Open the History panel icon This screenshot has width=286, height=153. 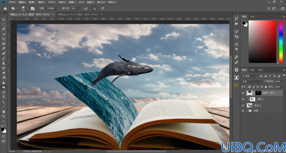pyautogui.click(x=237, y=18)
